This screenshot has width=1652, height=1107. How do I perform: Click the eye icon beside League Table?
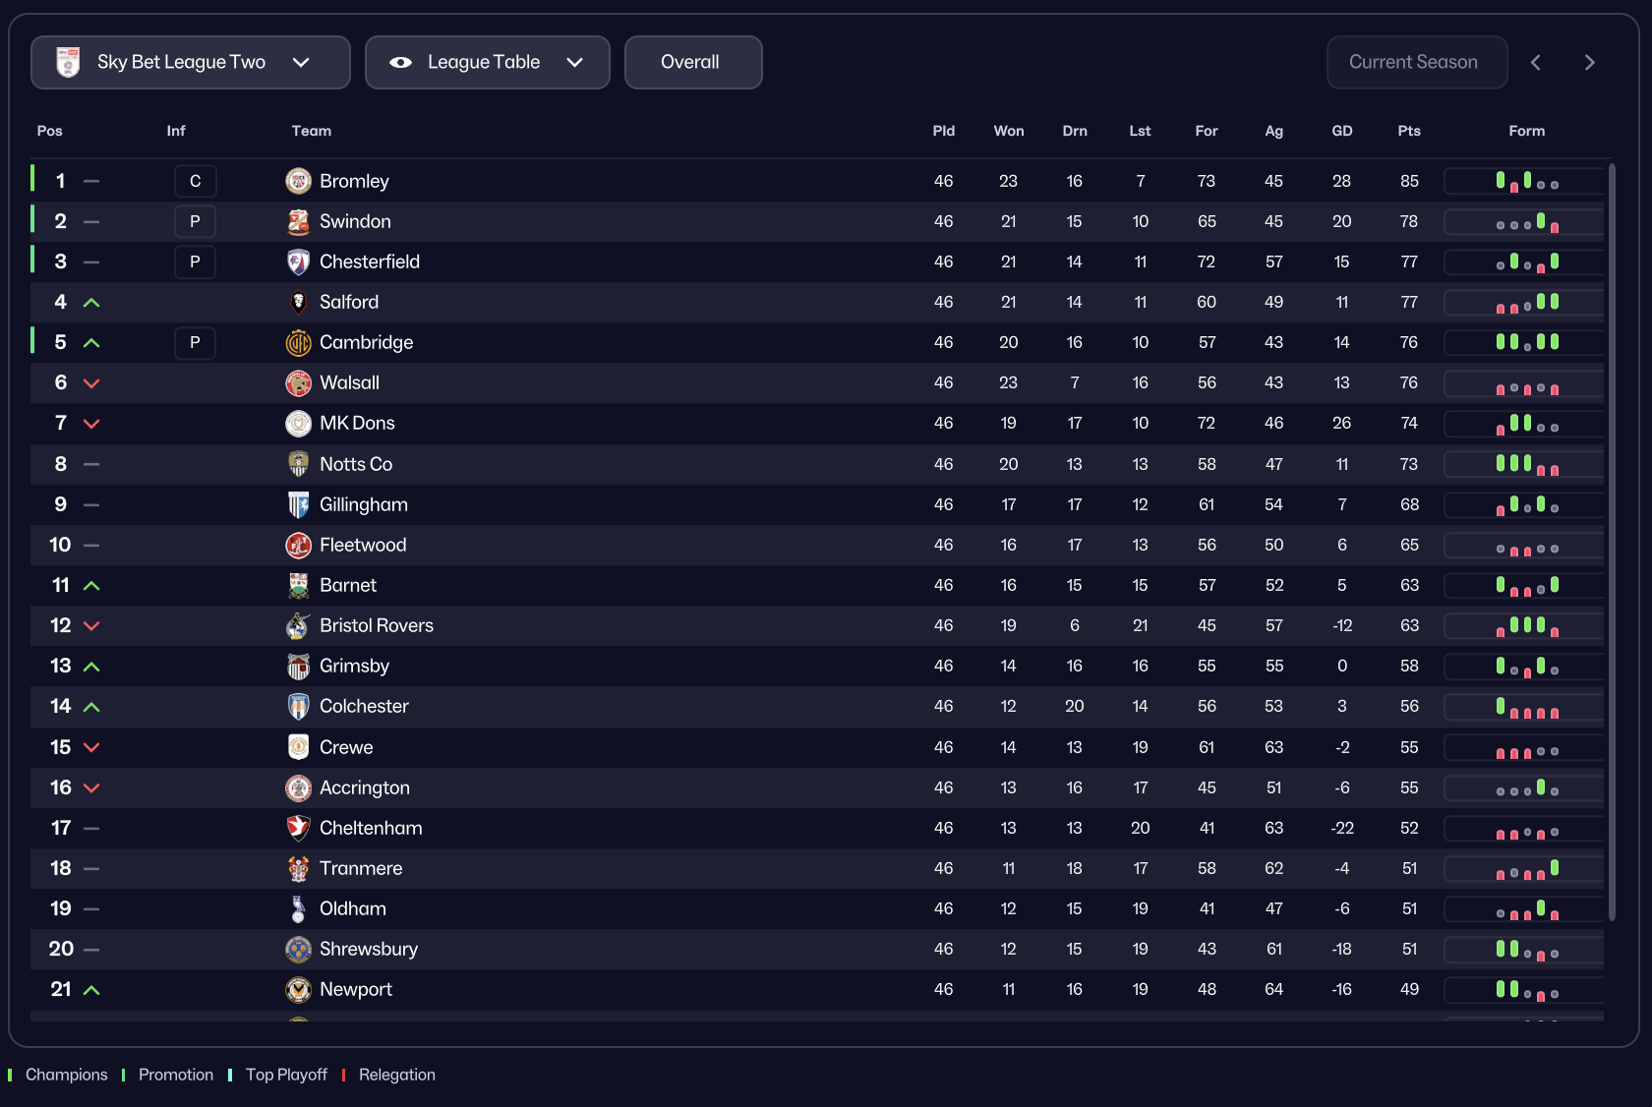point(400,62)
